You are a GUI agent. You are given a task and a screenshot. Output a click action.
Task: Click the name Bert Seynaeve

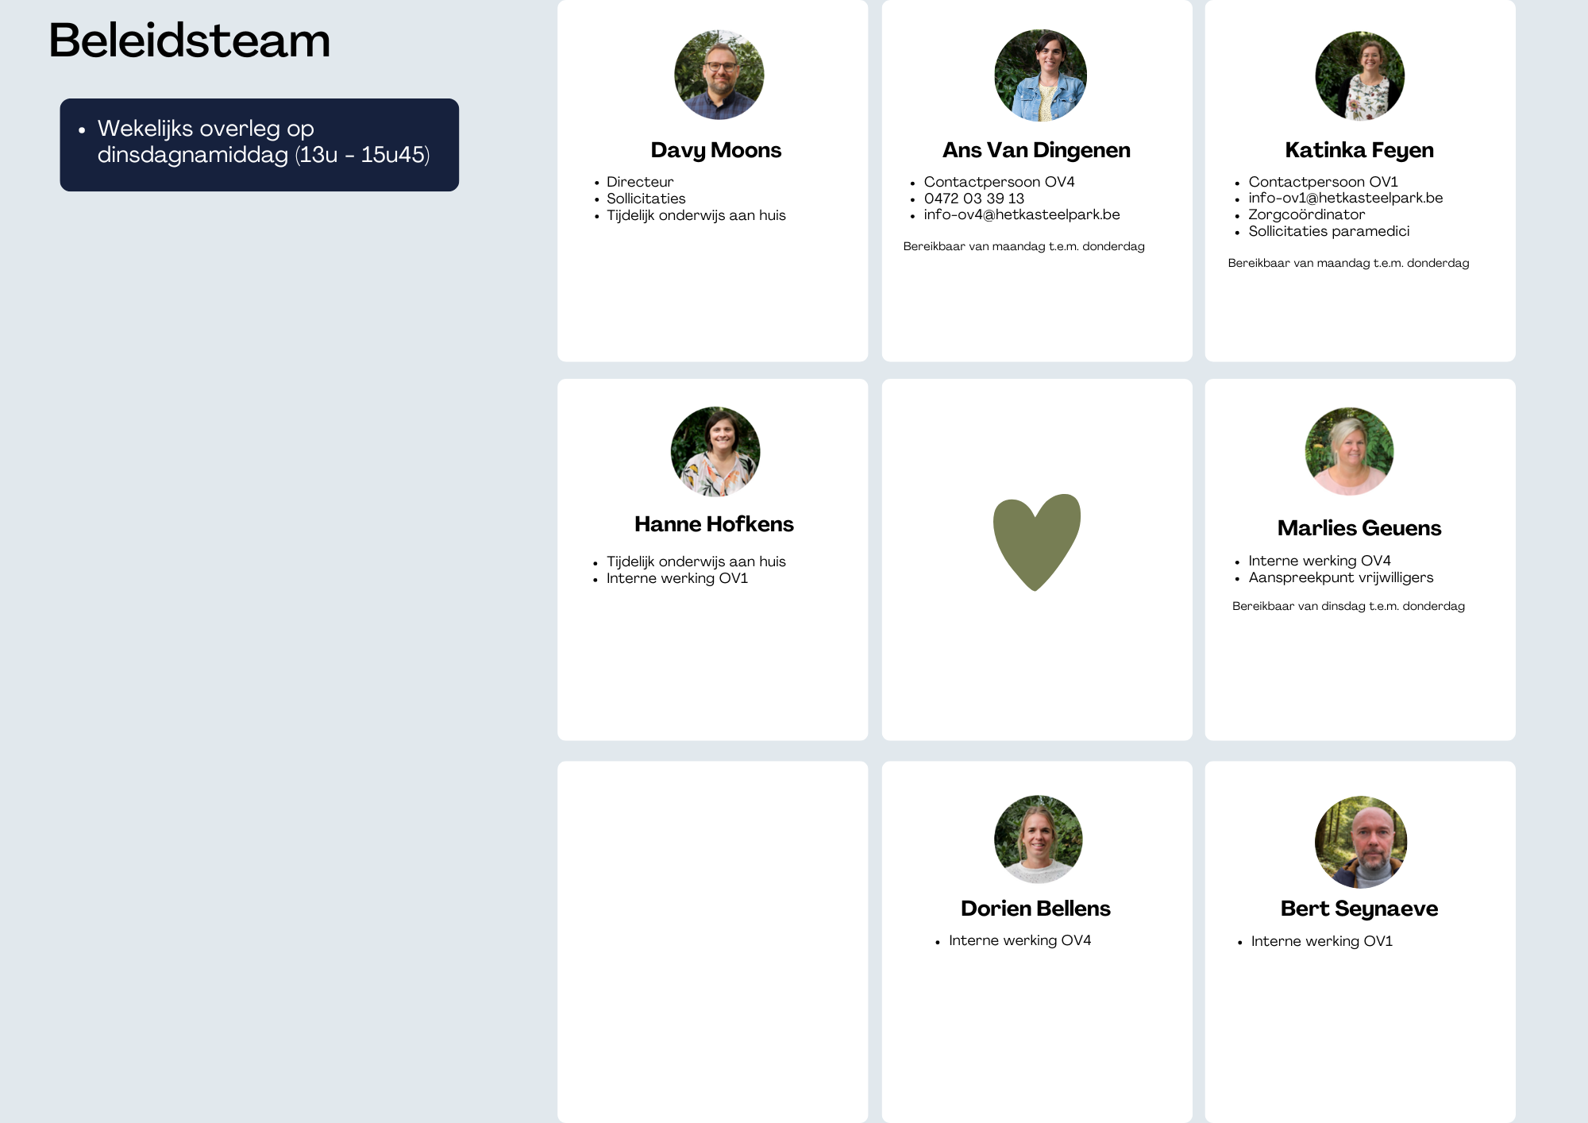[1359, 909]
